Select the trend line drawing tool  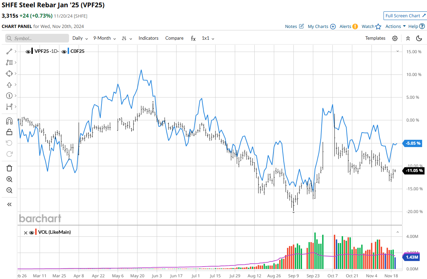tap(9, 51)
